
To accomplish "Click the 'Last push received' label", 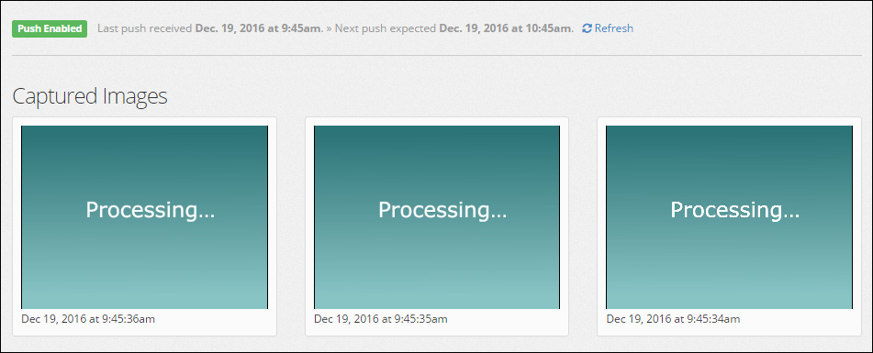I will click(145, 28).
